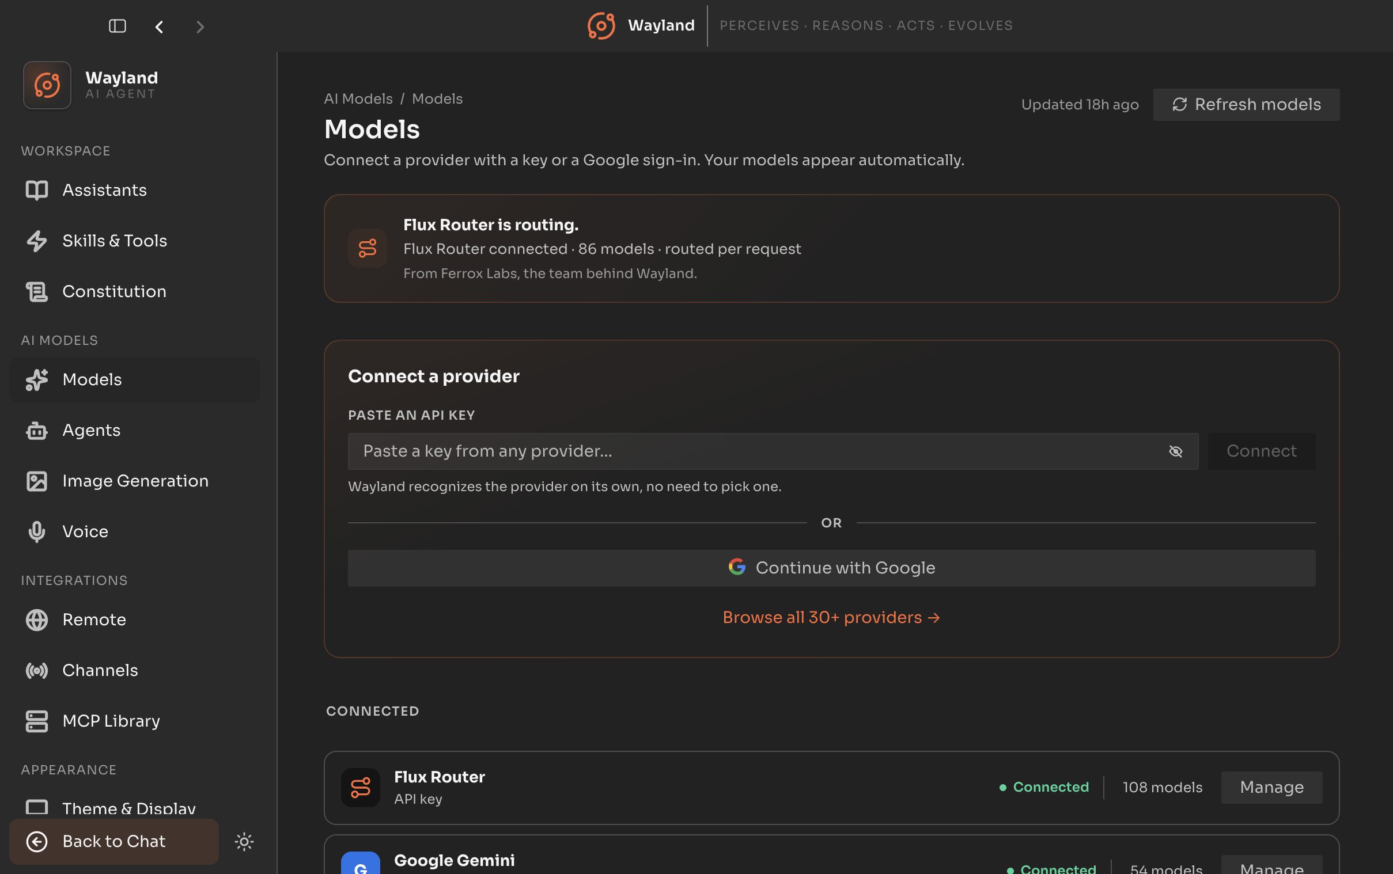Image resolution: width=1393 pixels, height=874 pixels.
Task: Click the Wayland AI Agent sidebar logo
Action: (x=47, y=85)
